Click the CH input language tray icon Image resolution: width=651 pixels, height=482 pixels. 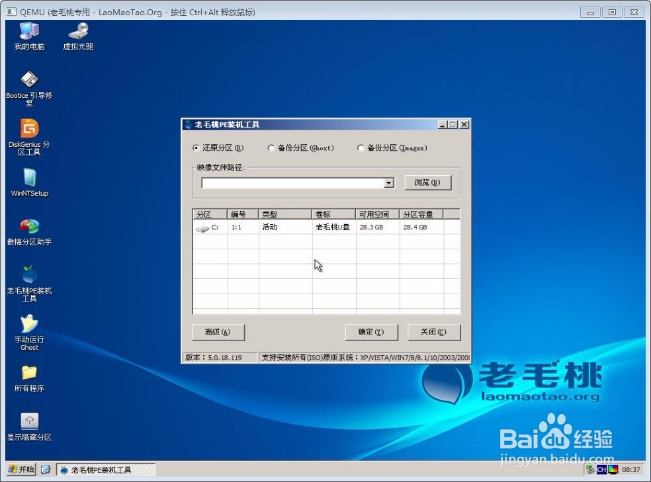(x=602, y=469)
